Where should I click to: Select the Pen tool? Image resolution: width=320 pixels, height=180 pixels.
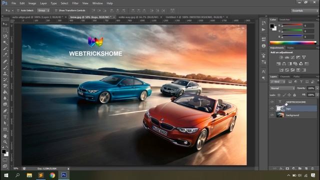click(x=5, y=111)
